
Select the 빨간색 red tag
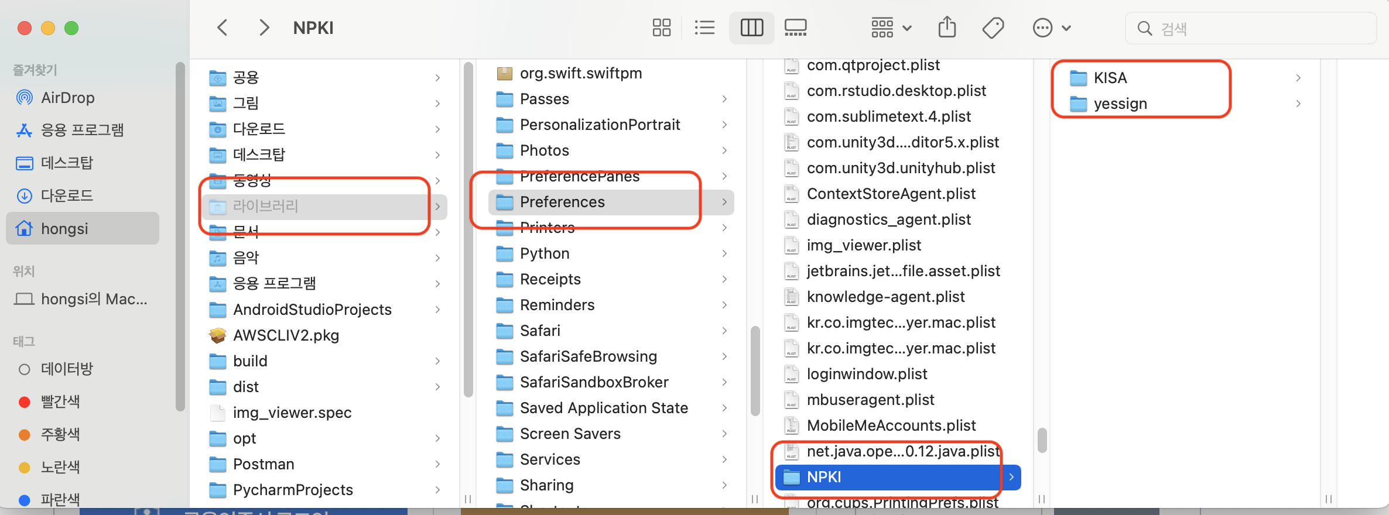pyautogui.click(x=49, y=401)
